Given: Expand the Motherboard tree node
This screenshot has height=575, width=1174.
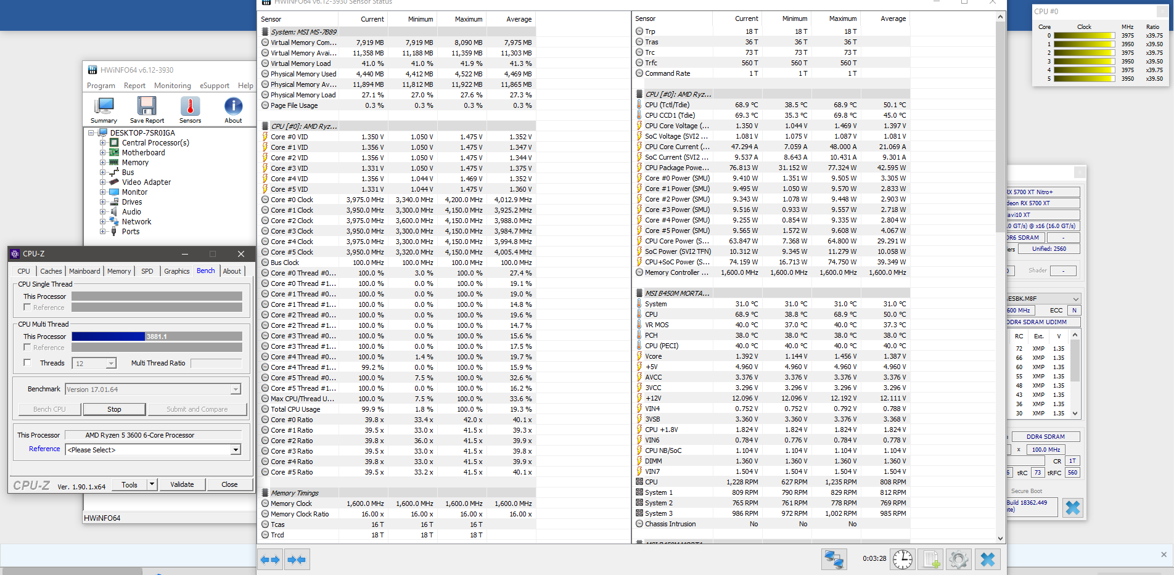Looking at the screenshot, I should tap(103, 153).
